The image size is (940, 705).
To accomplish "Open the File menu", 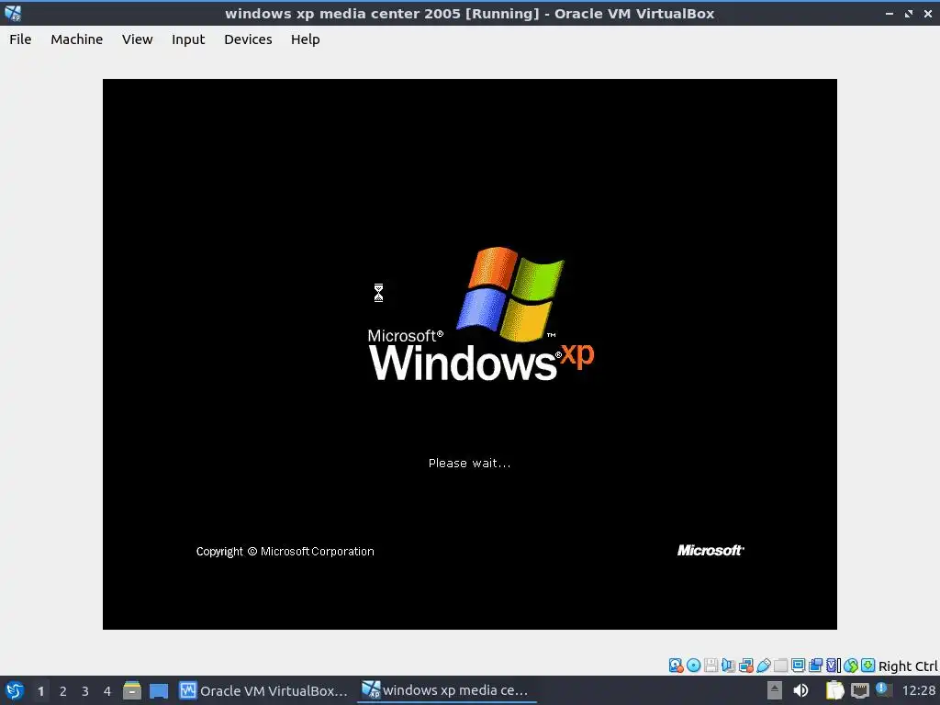I will coord(20,39).
